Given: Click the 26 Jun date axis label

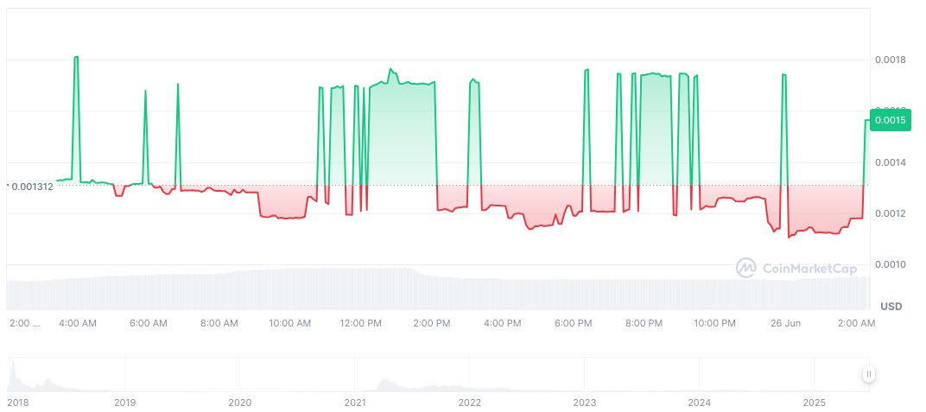Looking at the screenshot, I should pyautogui.click(x=786, y=323).
